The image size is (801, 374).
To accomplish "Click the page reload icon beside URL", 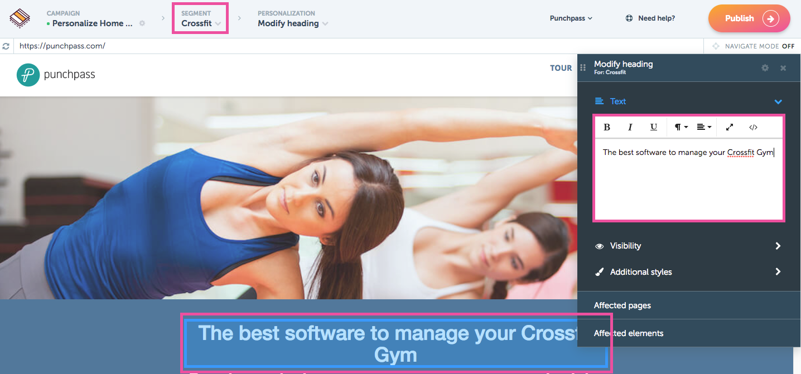I will tap(6, 46).
